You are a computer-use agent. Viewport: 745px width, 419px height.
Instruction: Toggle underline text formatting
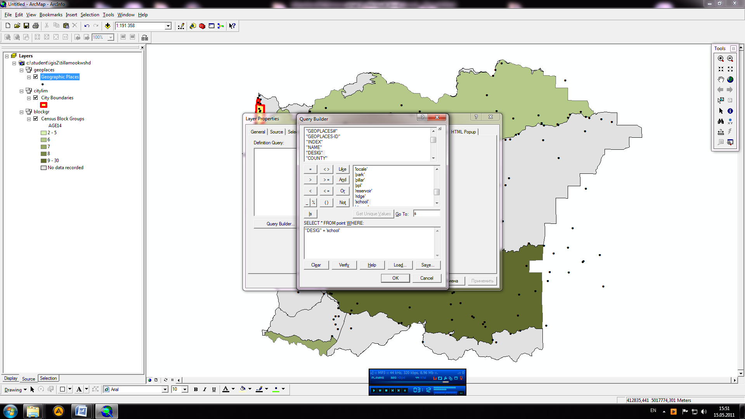click(x=214, y=390)
